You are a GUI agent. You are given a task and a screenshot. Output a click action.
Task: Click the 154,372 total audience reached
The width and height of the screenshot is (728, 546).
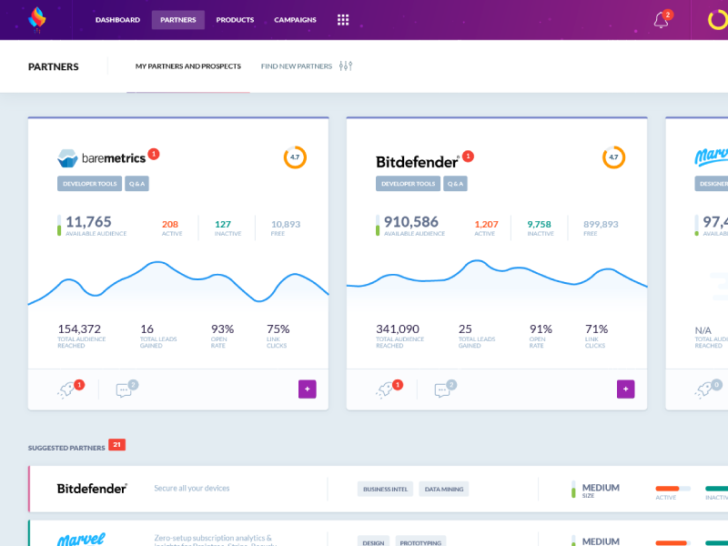tap(79, 329)
